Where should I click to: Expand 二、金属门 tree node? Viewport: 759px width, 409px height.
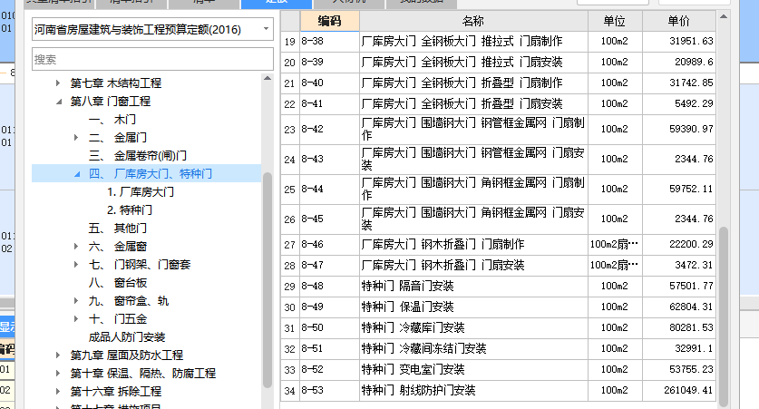point(76,138)
